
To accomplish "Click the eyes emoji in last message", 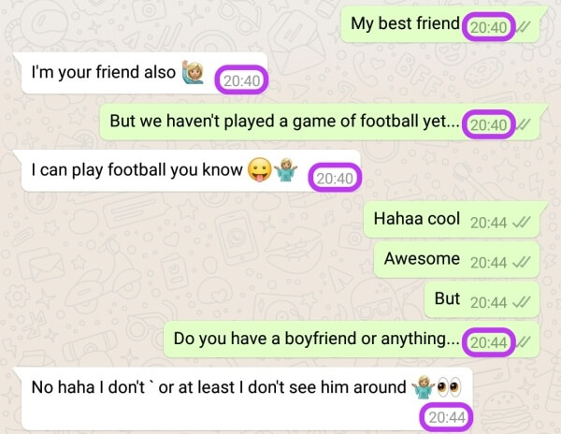I will point(449,387).
